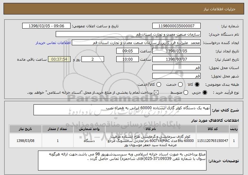The height and width of the screenshot is (175, 248).
Task: Click the نام کالا column header
Action: pos(151,129)
